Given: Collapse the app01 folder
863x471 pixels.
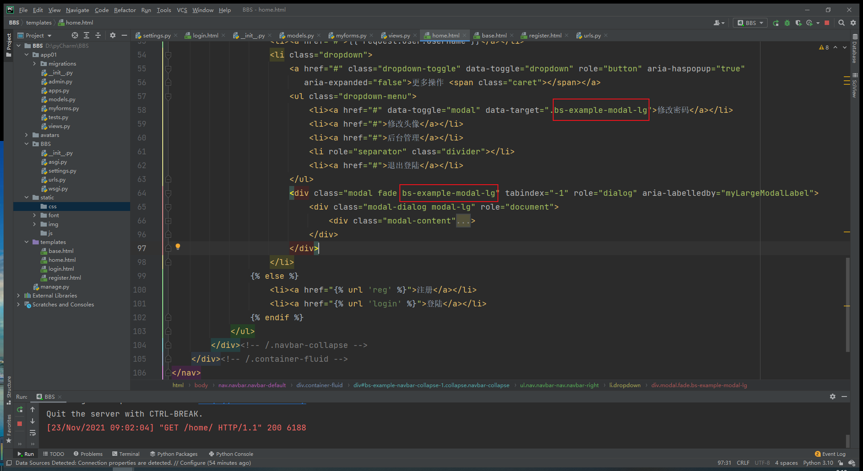Looking at the screenshot, I should tap(27, 55).
